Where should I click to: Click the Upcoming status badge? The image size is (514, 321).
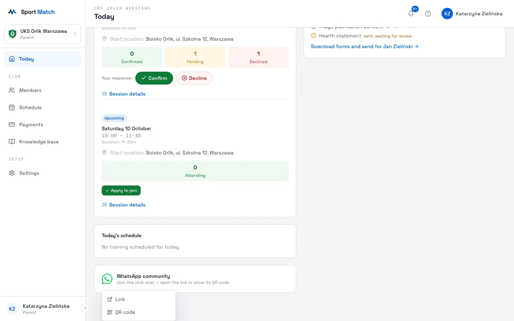coord(114,118)
